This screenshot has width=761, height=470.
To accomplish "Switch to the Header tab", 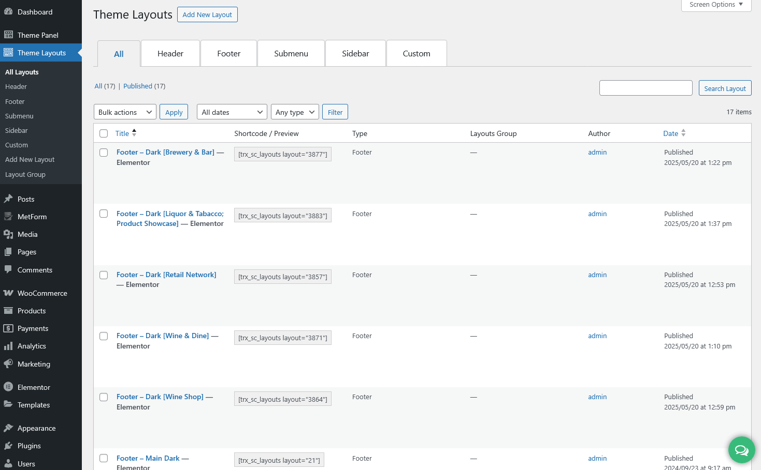I will (x=170, y=53).
